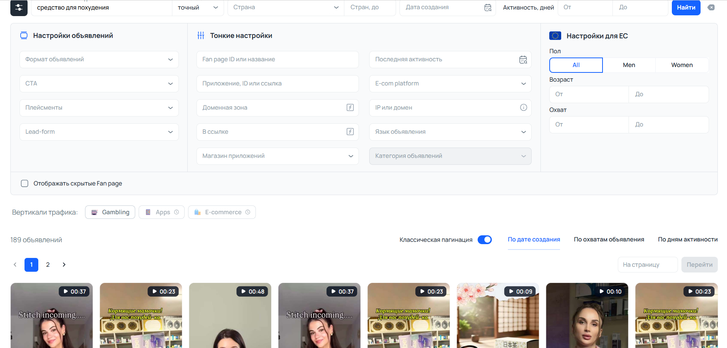Click the Facebook icon in В ссылке field
Viewport: 727px width, 348px height.
click(350, 131)
